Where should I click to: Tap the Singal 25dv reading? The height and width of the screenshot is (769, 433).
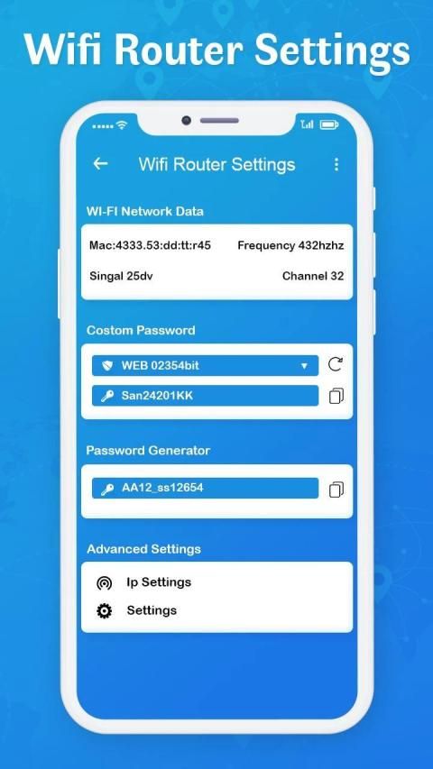pos(121,277)
